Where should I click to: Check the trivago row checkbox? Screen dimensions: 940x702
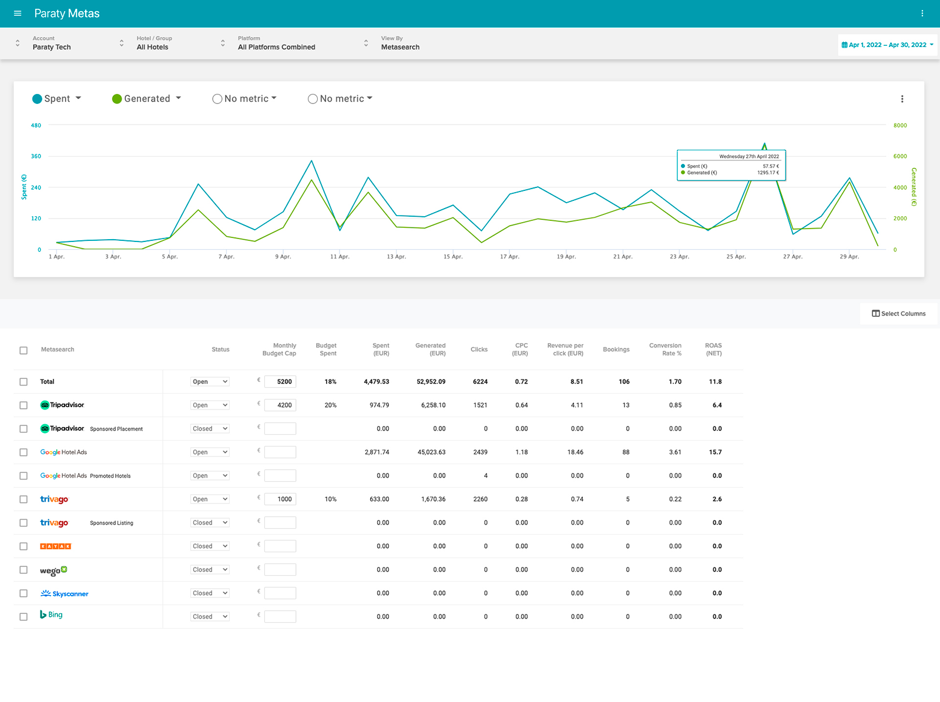(23, 499)
